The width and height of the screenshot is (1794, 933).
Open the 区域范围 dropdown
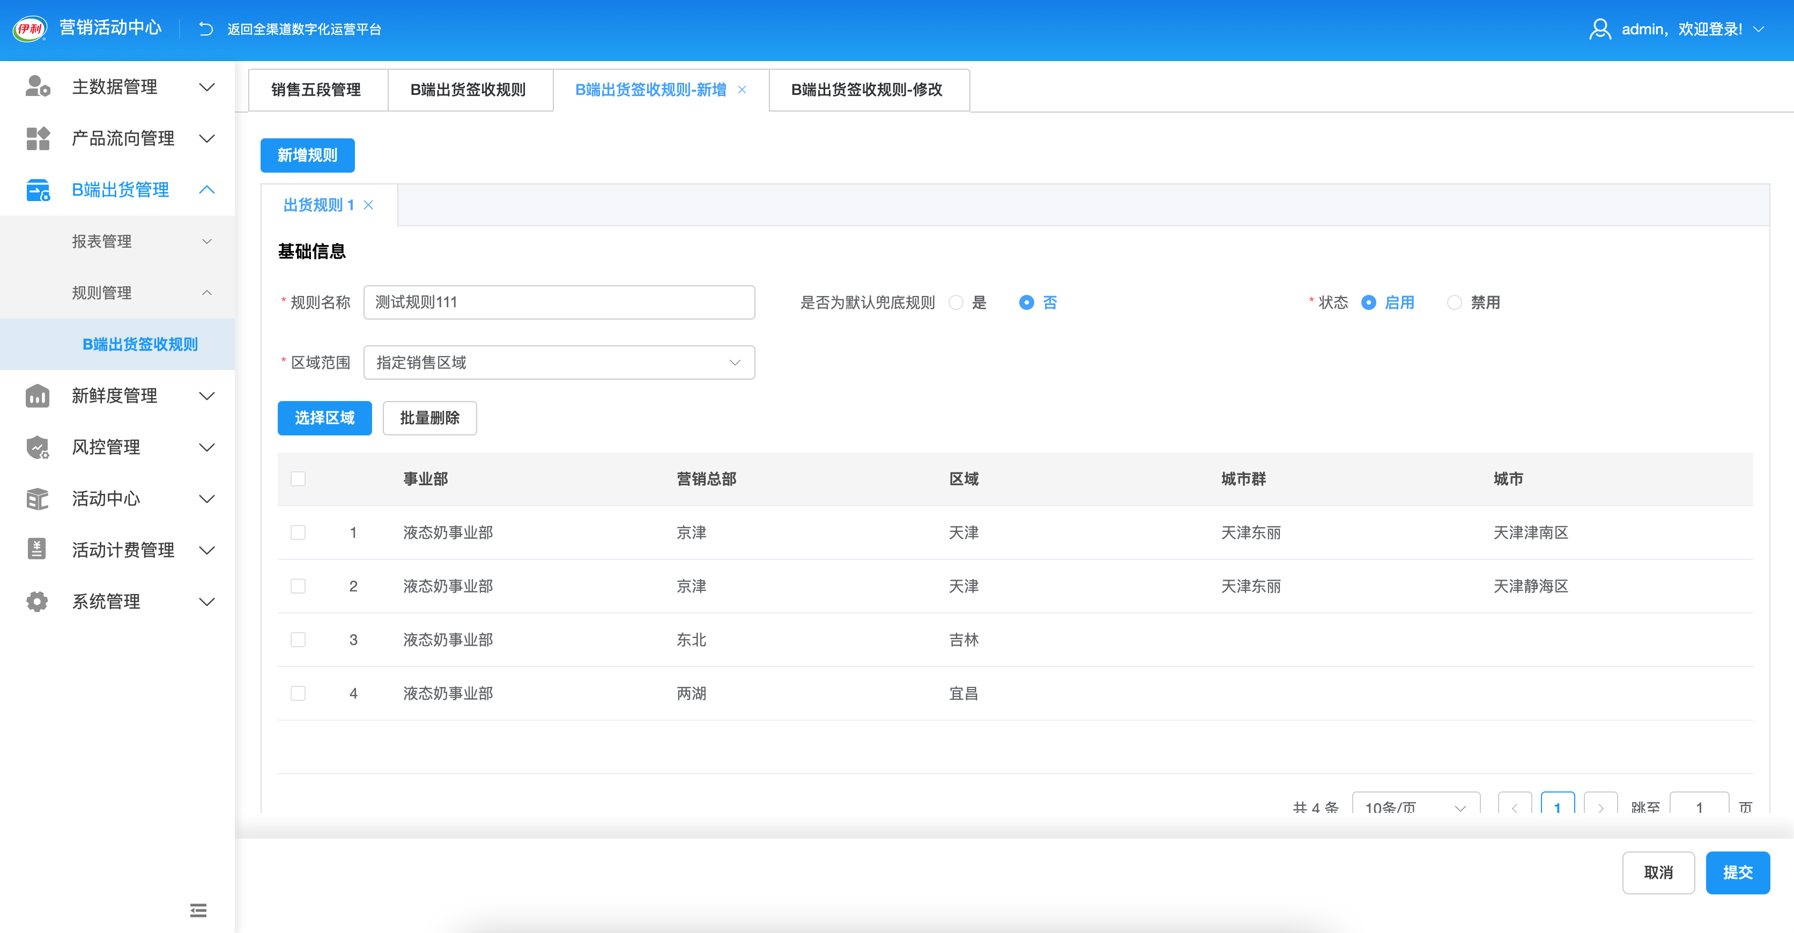point(559,362)
